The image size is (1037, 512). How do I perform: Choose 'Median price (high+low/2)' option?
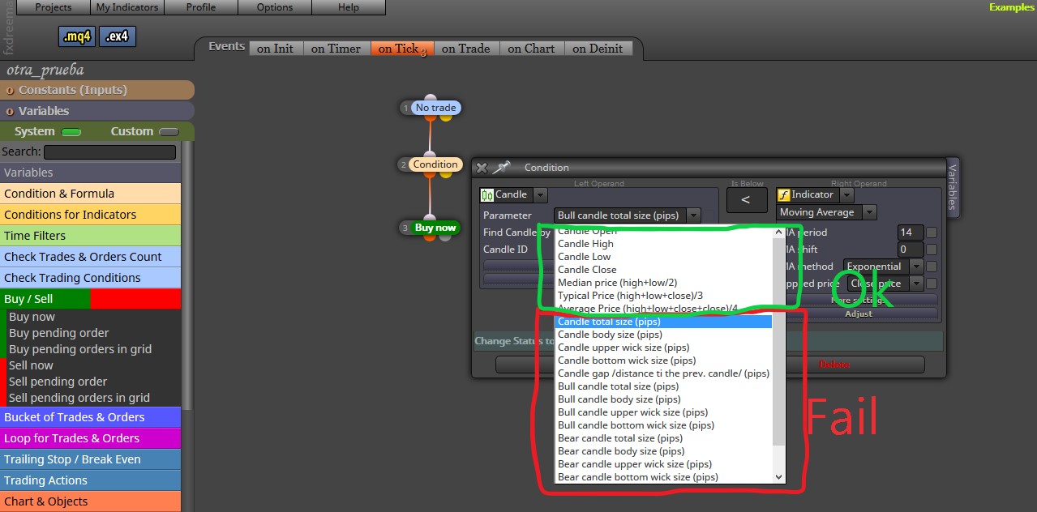point(663,283)
